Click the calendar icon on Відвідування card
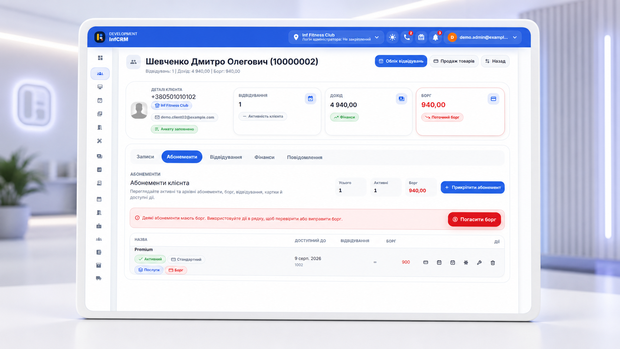 [x=310, y=99]
